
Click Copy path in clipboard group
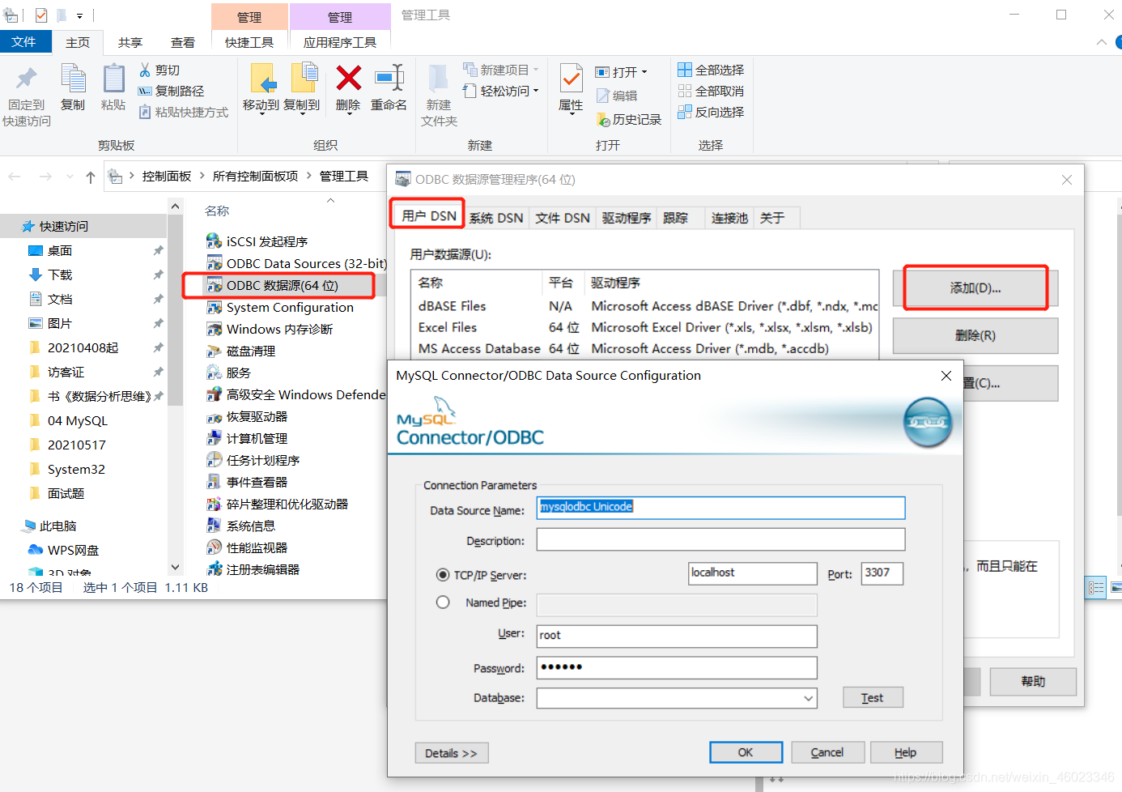[171, 92]
